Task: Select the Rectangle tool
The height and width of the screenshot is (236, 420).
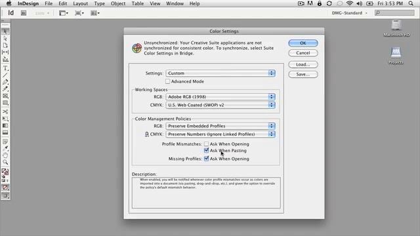Action: pos(5,103)
